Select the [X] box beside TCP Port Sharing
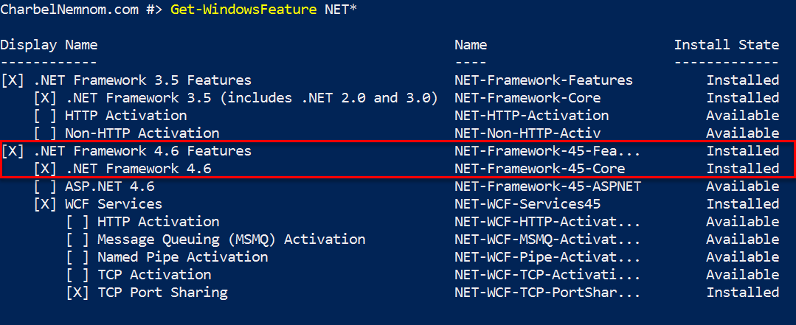Viewport: 796px width, 325px height. pos(77,293)
